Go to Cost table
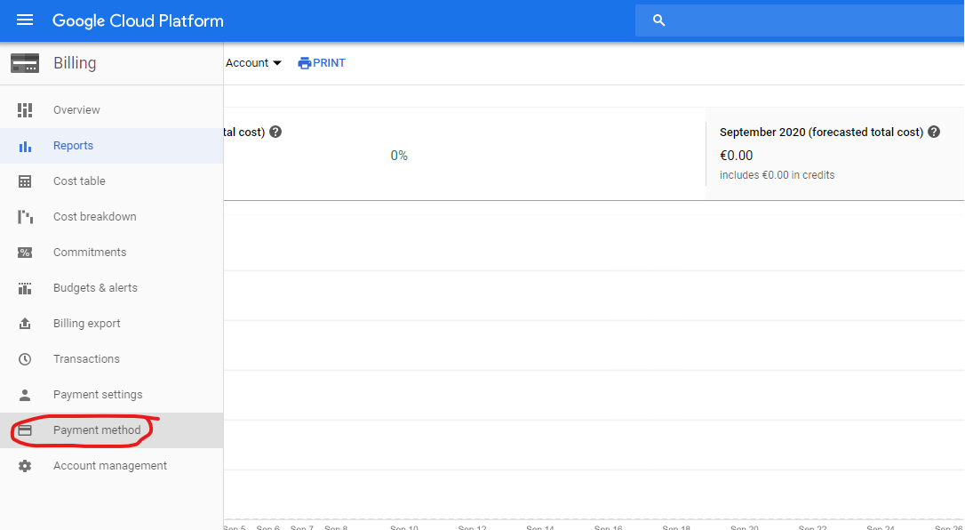Image resolution: width=965 pixels, height=530 pixels. point(111,181)
